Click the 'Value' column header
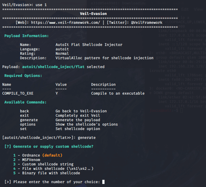The image size is (206, 187). coord(61,85)
